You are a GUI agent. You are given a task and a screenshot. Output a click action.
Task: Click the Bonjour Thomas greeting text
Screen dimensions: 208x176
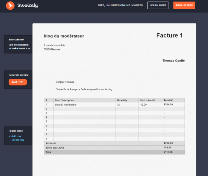click(65, 82)
